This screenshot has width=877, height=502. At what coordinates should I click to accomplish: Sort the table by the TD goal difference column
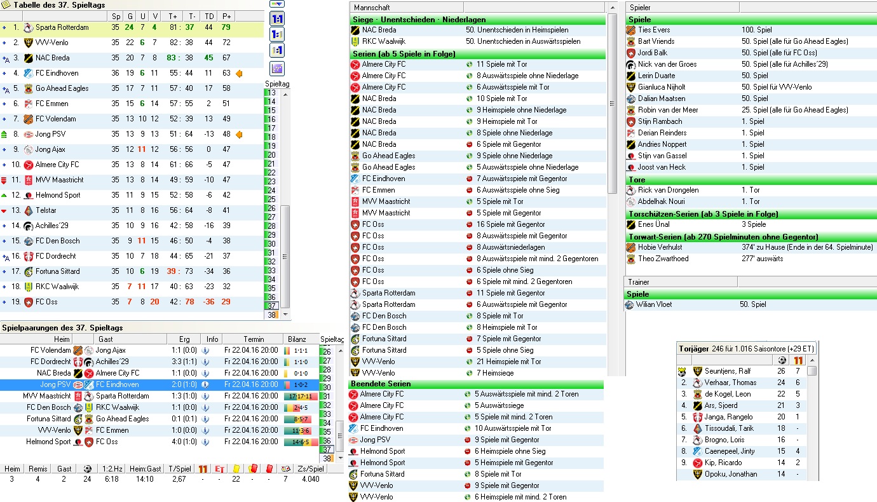click(x=208, y=16)
